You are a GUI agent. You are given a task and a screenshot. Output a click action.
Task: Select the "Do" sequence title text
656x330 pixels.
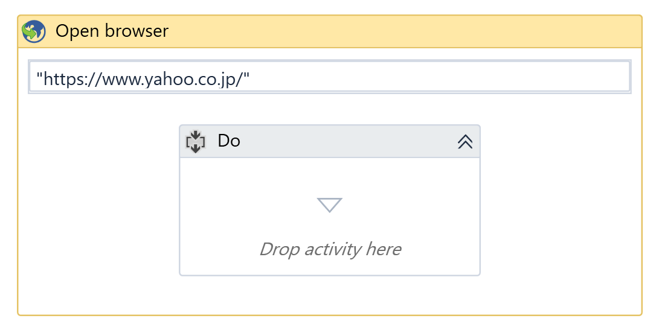(229, 141)
